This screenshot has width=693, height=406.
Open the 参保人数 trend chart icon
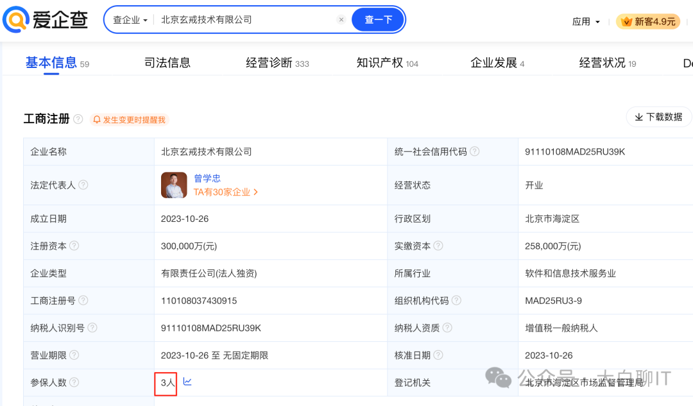point(187,382)
